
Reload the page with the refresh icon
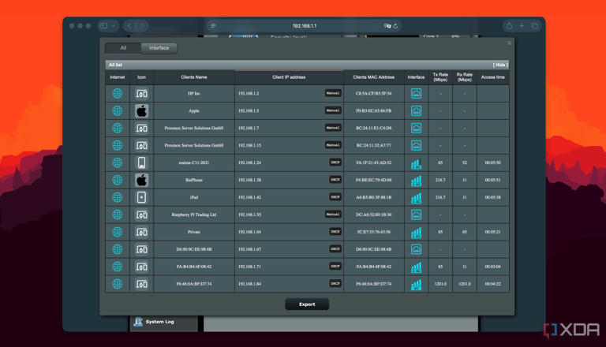click(395, 26)
